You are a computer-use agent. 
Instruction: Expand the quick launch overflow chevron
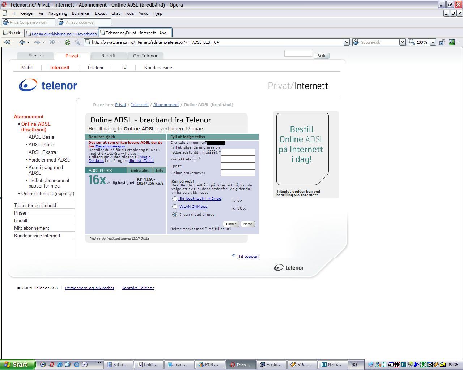(x=99, y=363)
